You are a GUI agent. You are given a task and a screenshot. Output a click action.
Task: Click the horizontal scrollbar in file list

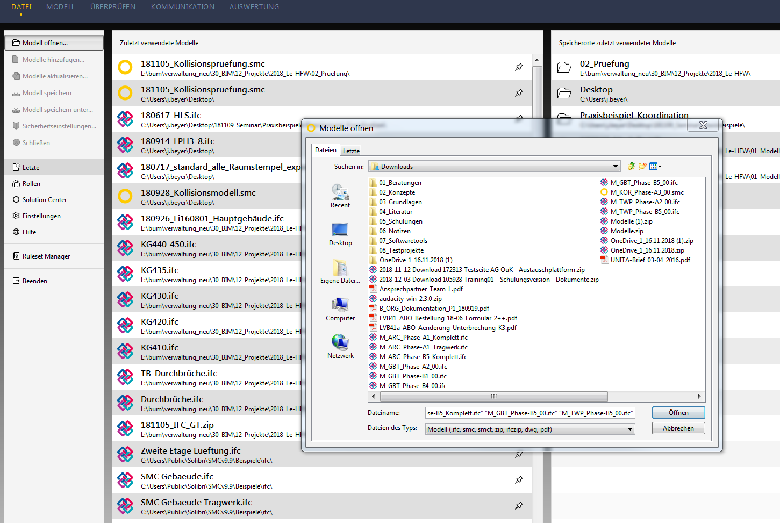tap(494, 397)
